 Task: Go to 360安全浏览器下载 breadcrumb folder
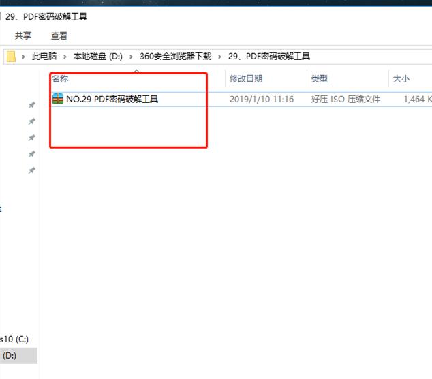point(175,56)
